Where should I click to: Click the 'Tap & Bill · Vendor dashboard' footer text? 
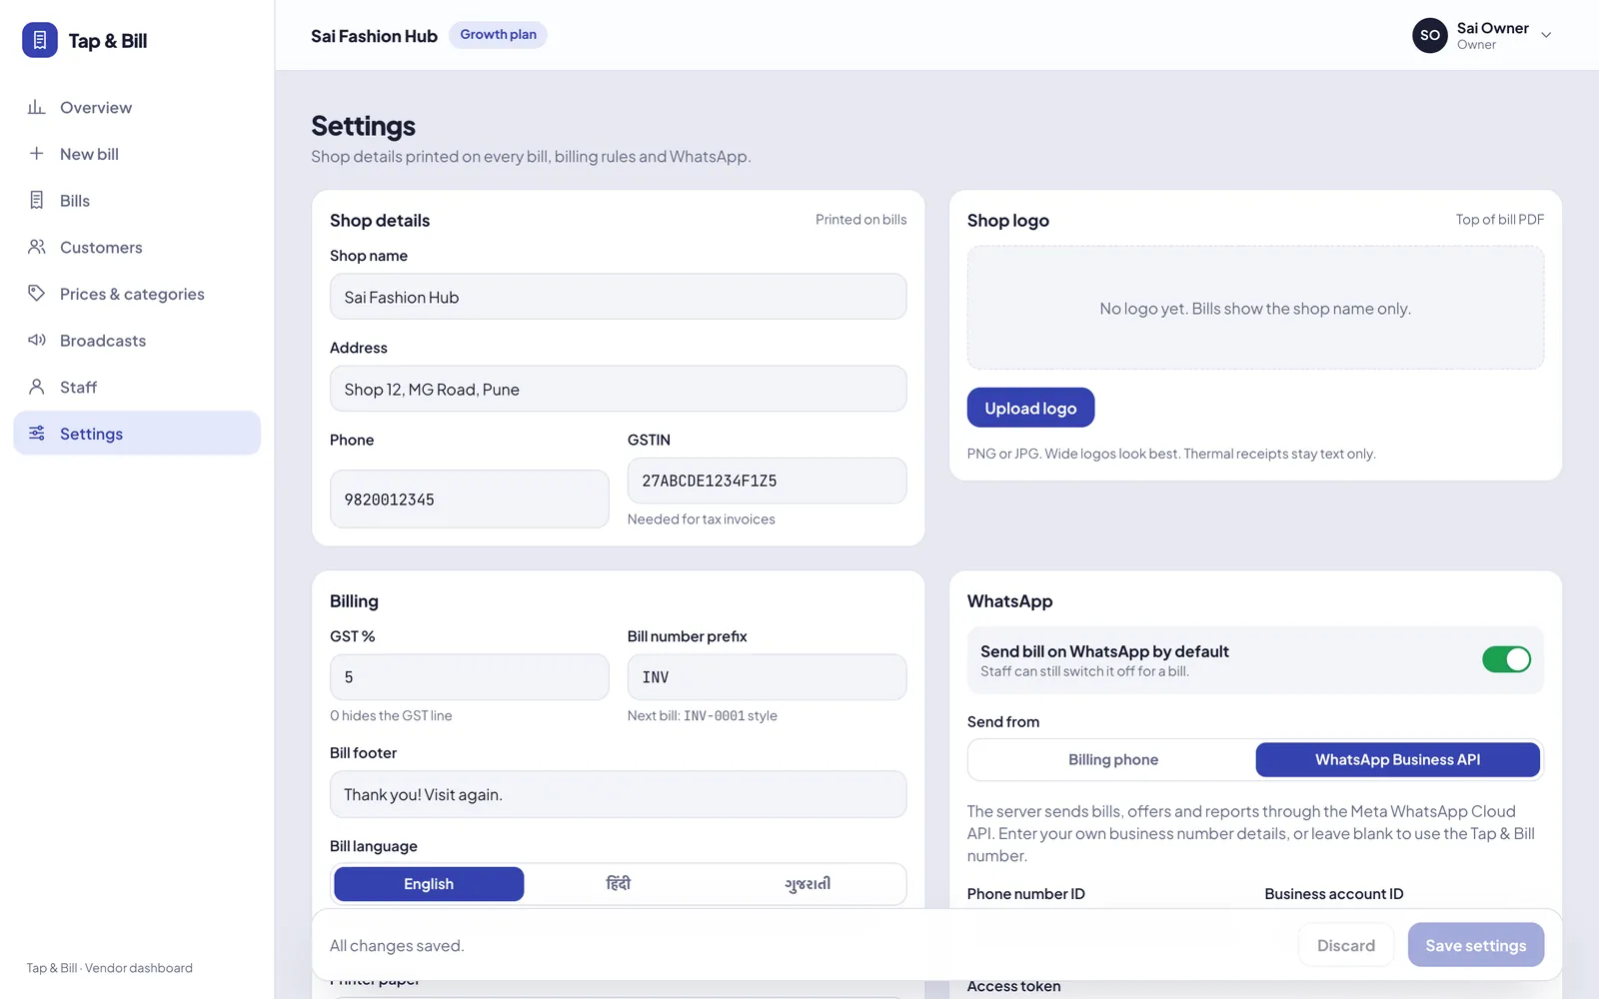[x=110, y=968]
